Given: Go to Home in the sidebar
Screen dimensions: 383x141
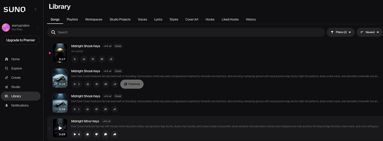Looking at the screenshot, I should pos(21,59).
